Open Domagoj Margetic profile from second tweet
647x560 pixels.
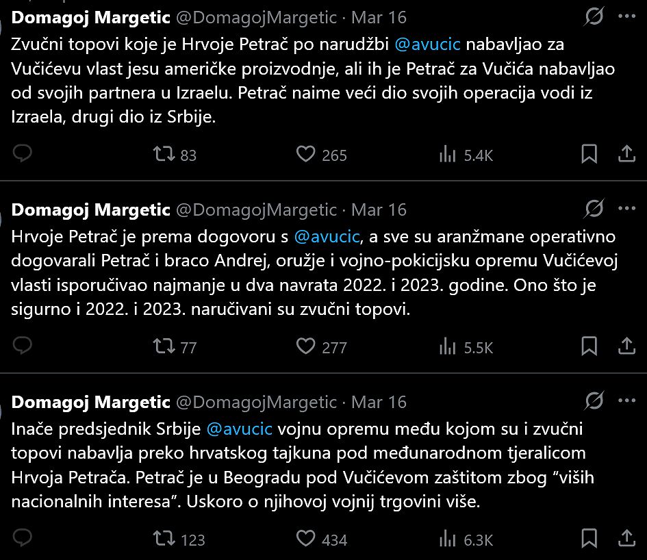(x=91, y=209)
